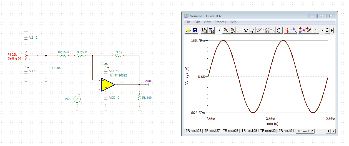The width and height of the screenshot is (349, 146).
Task: Save the diagram with floppy disk icon
Action: coord(195,30)
